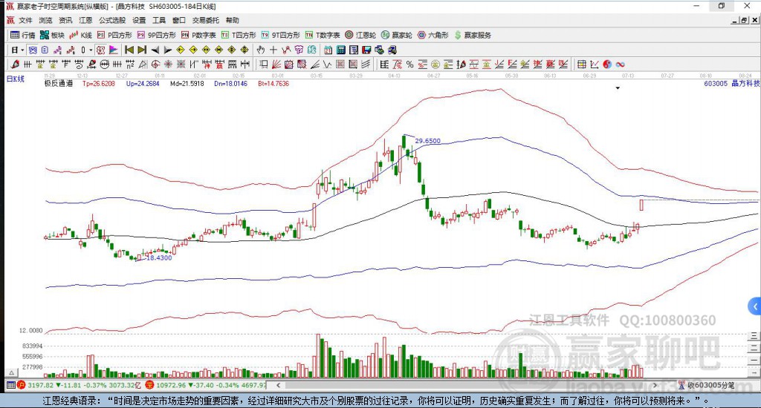Open the P四方形 tool
Viewport: 761px width, 408px height.
pos(114,35)
